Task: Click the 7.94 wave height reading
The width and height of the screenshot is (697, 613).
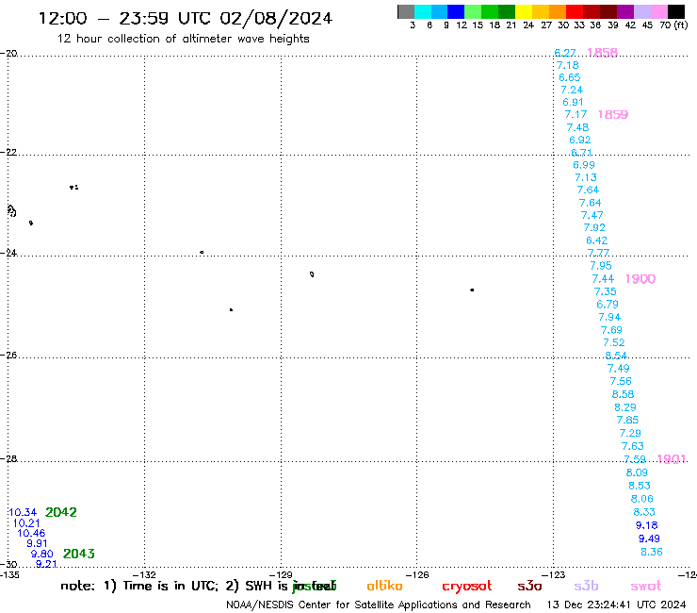Action: click(609, 318)
